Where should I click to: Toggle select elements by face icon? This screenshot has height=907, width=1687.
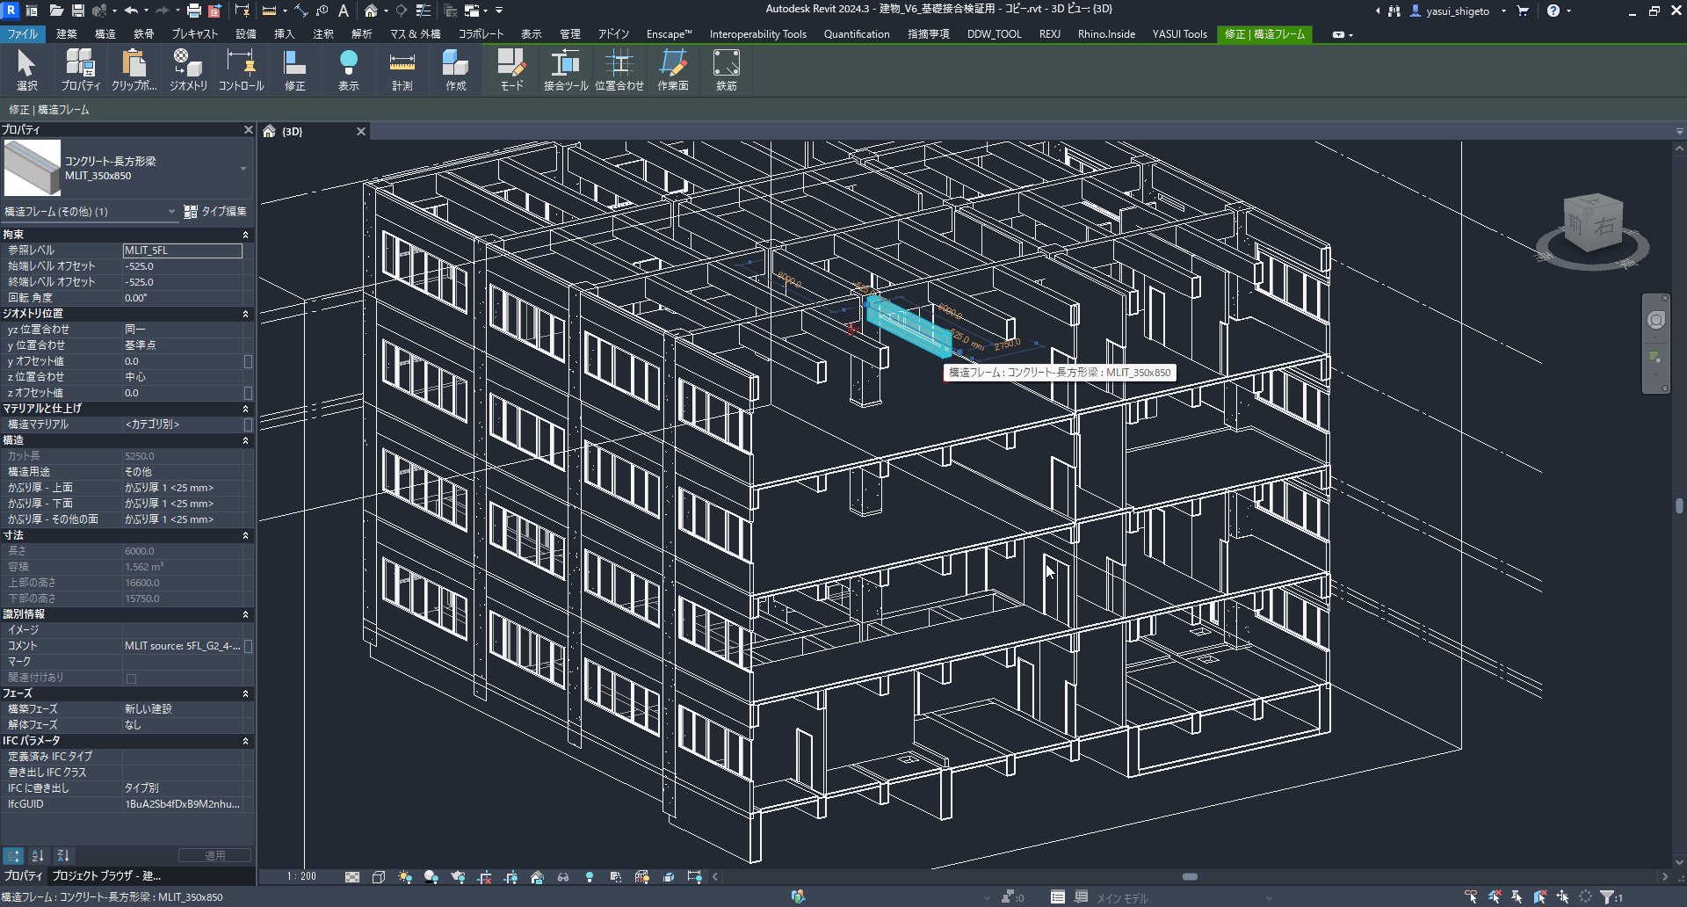[1540, 897]
